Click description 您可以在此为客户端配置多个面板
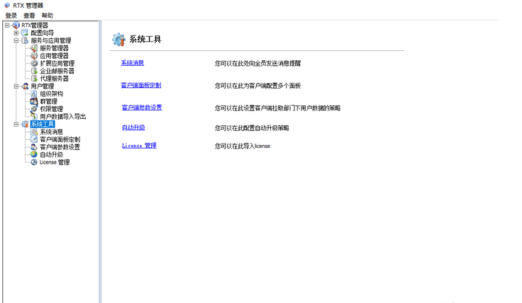Image resolution: width=522 pixels, height=303 pixels. point(257,86)
